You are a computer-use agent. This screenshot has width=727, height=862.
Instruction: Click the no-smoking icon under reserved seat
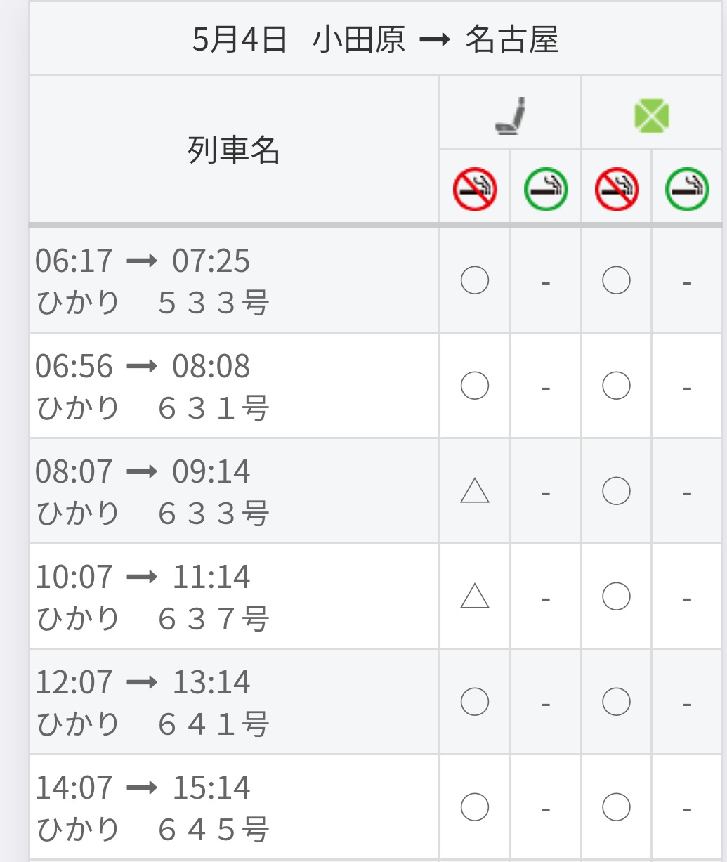coord(475,189)
